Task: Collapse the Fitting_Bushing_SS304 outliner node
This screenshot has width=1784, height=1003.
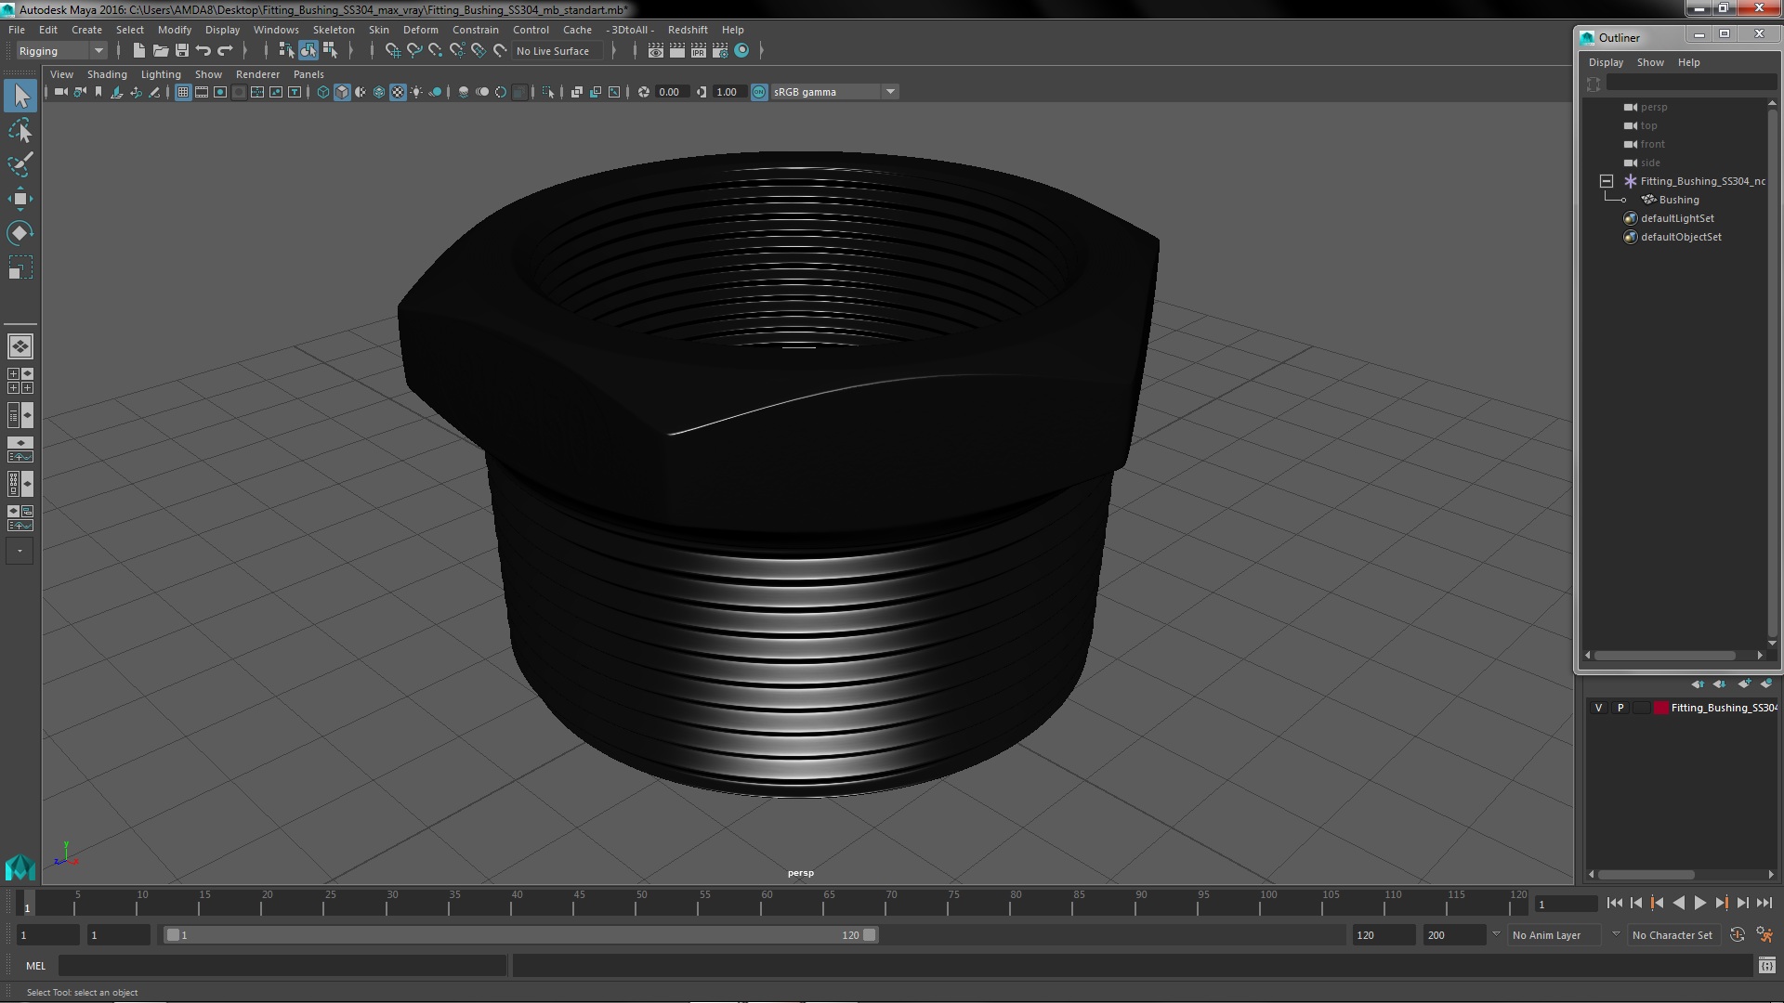Action: [1606, 181]
